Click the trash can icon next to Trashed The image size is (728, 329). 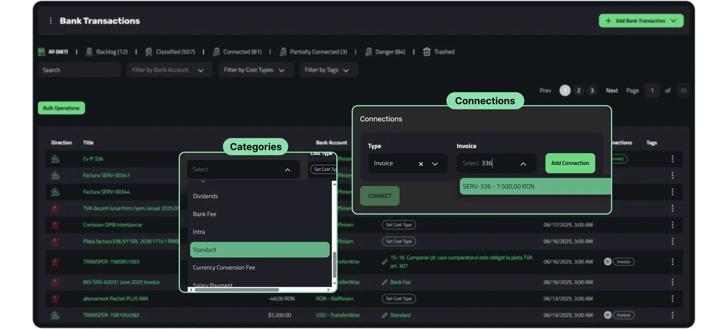click(x=427, y=52)
